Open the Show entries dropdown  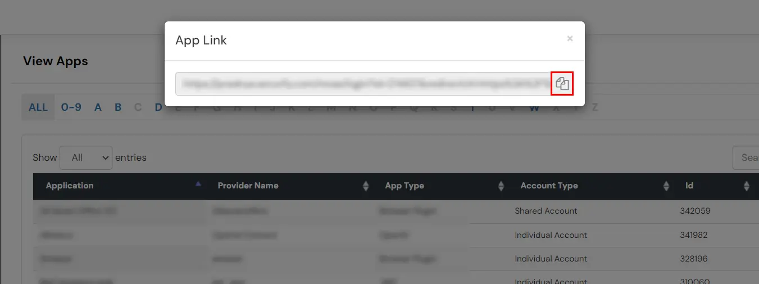pyautogui.click(x=86, y=158)
